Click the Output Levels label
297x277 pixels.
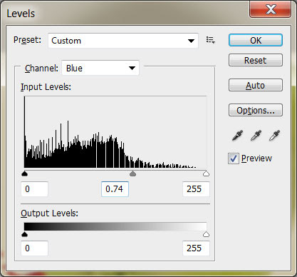(x=49, y=213)
